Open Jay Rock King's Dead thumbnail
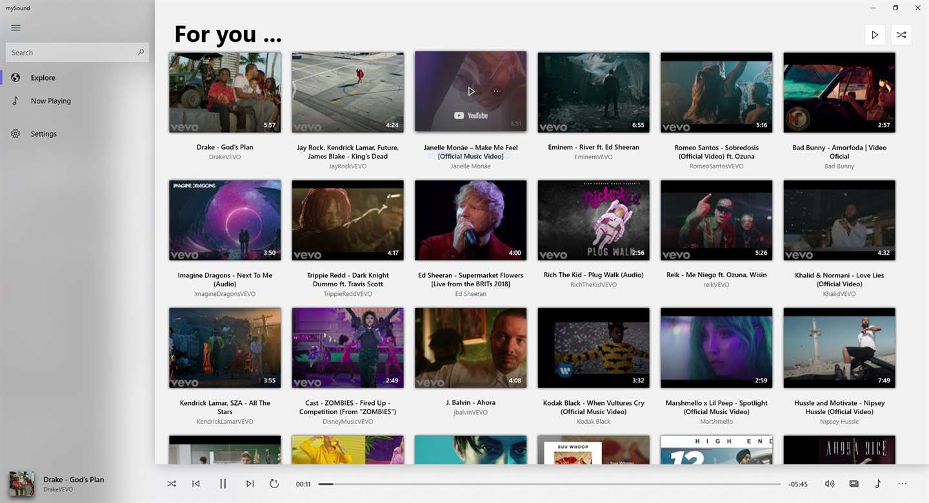The image size is (929, 503). click(x=348, y=92)
